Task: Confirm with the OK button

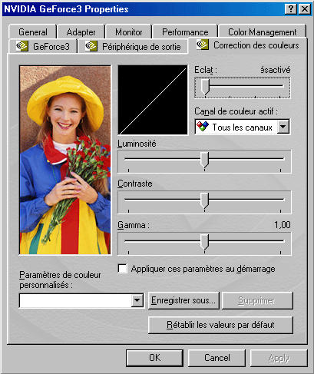Action: pos(154,358)
